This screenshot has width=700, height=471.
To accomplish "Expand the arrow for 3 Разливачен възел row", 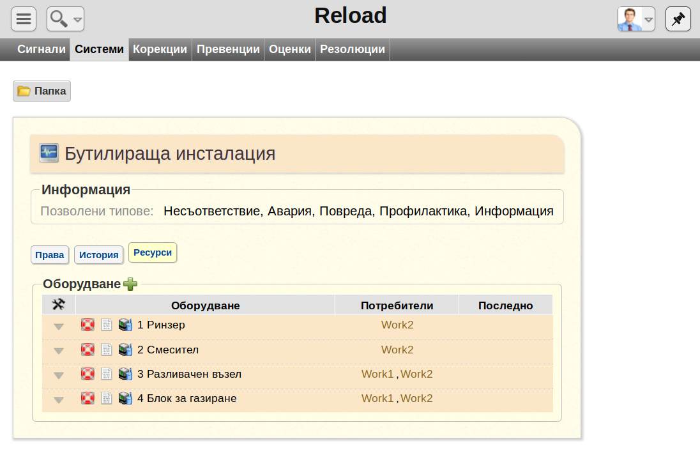I will point(59,376).
